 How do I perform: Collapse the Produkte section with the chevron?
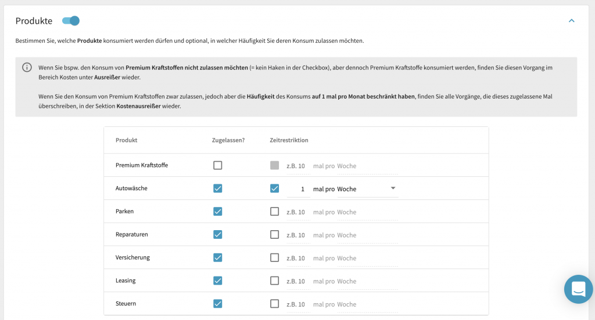(572, 21)
